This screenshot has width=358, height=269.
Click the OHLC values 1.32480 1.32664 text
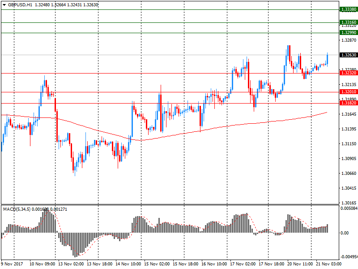tap(50, 5)
